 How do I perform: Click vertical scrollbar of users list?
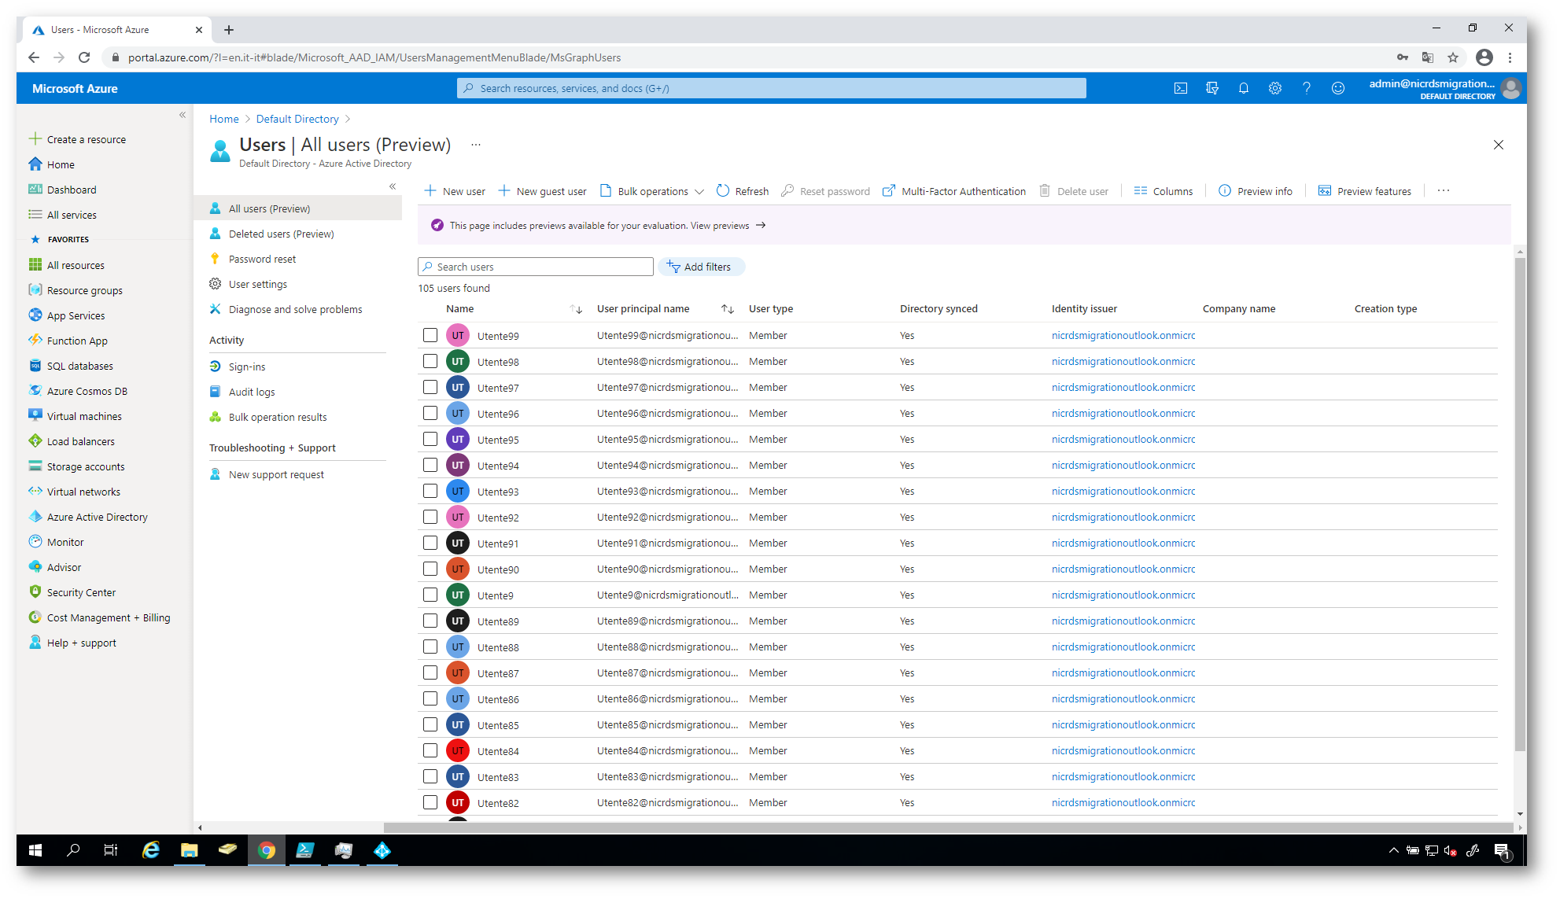1520,503
